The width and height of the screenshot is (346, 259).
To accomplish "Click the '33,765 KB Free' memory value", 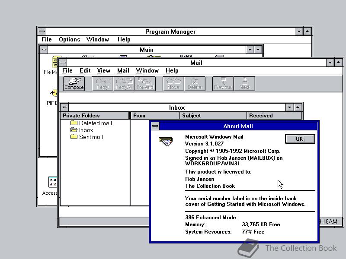I will tap(261, 224).
